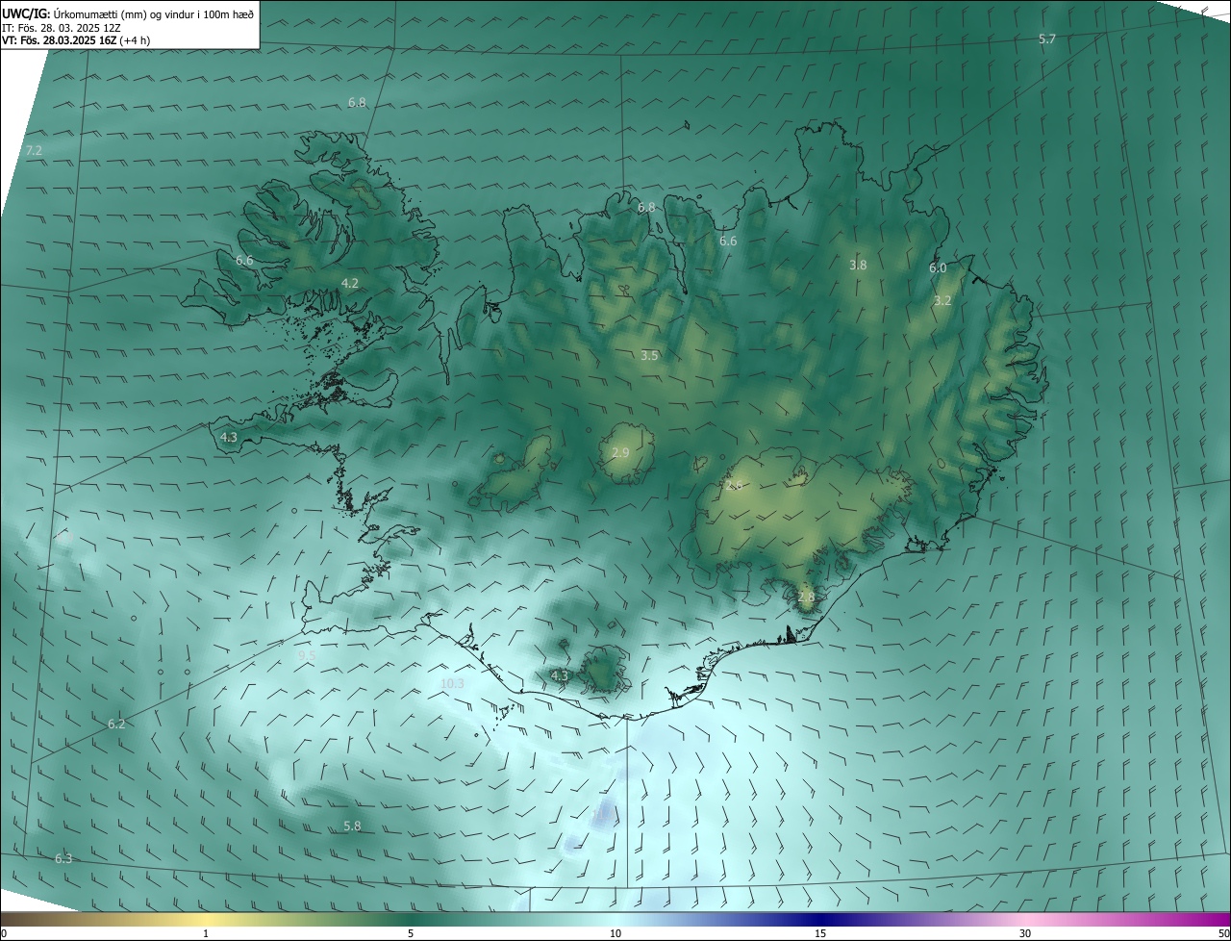Click the 15 tick label on the color scale
The height and width of the screenshot is (941, 1231).
click(x=820, y=933)
